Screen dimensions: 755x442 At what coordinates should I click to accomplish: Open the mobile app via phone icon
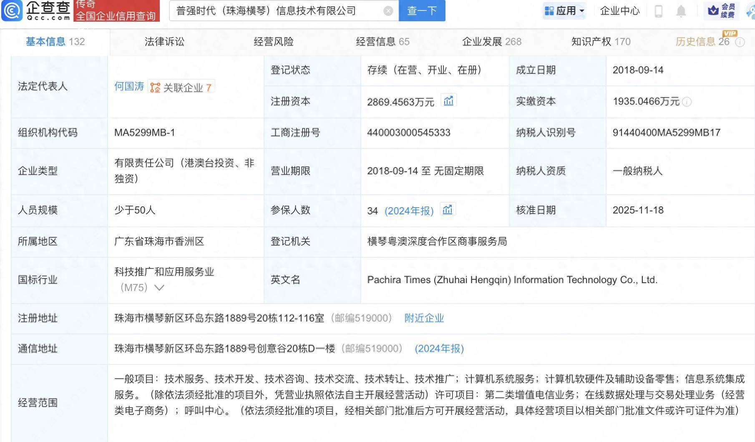point(659,11)
